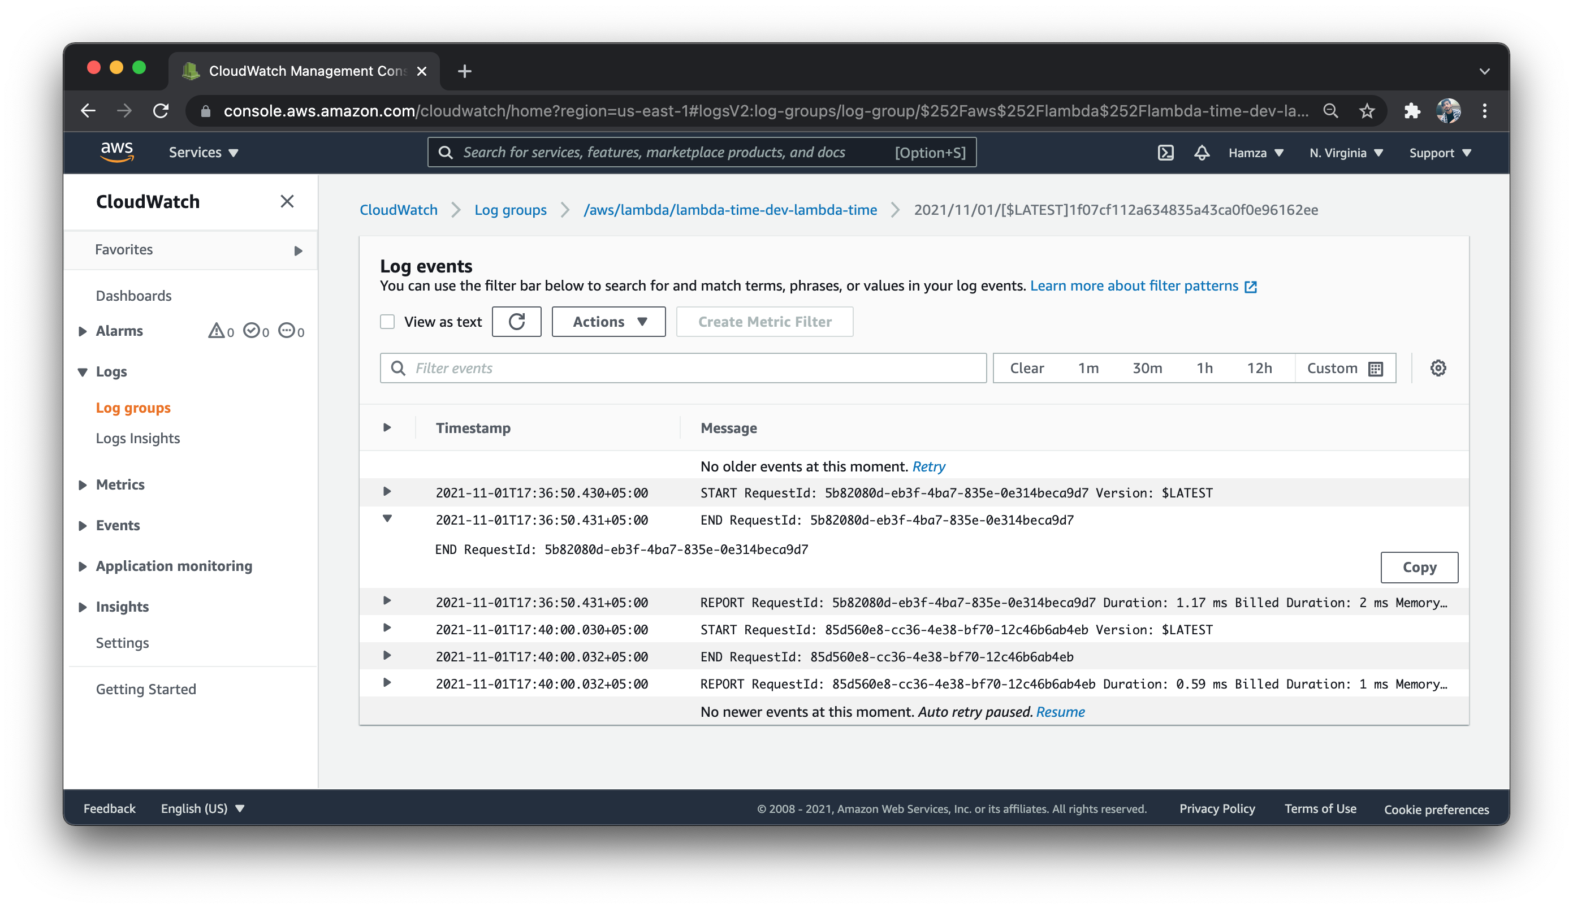Collapse the Logs sidebar section
The height and width of the screenshot is (909, 1573).
[83, 372]
